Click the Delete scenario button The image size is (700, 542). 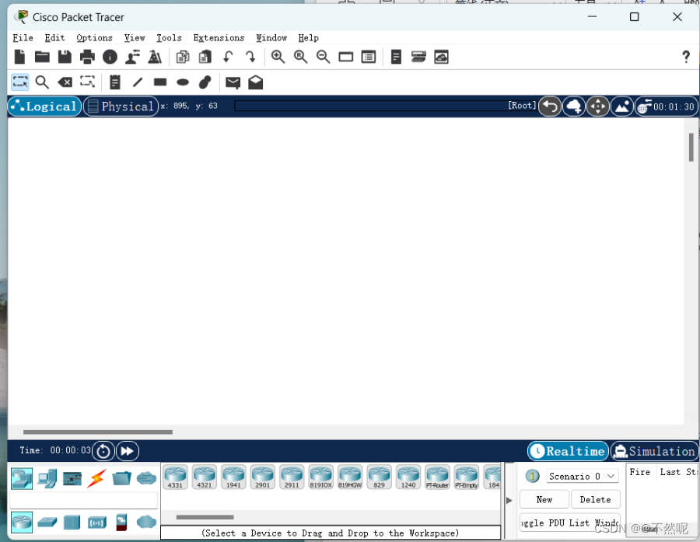596,499
